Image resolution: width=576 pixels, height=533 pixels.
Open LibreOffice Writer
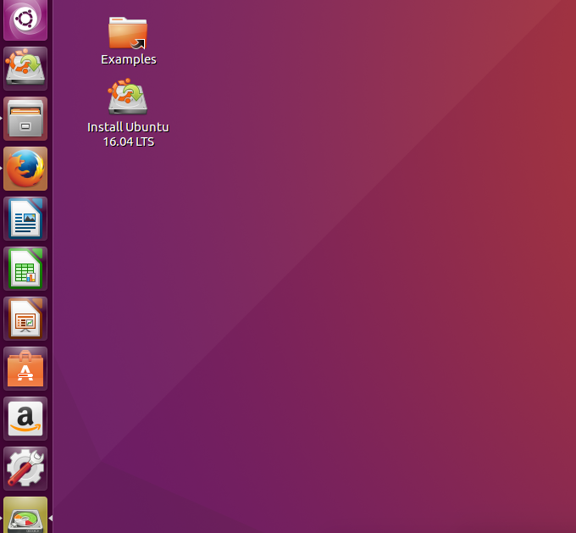coord(25,219)
